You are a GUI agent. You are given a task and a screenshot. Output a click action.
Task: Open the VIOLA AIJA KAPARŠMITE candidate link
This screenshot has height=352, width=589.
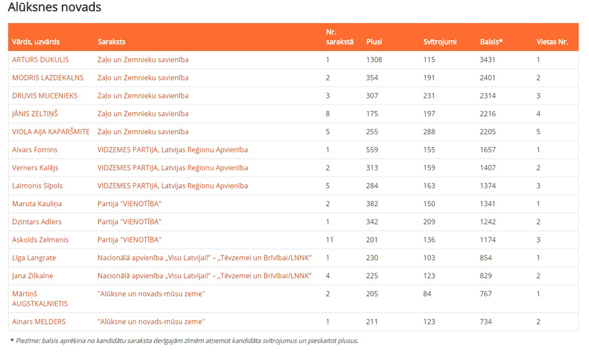coord(50,132)
